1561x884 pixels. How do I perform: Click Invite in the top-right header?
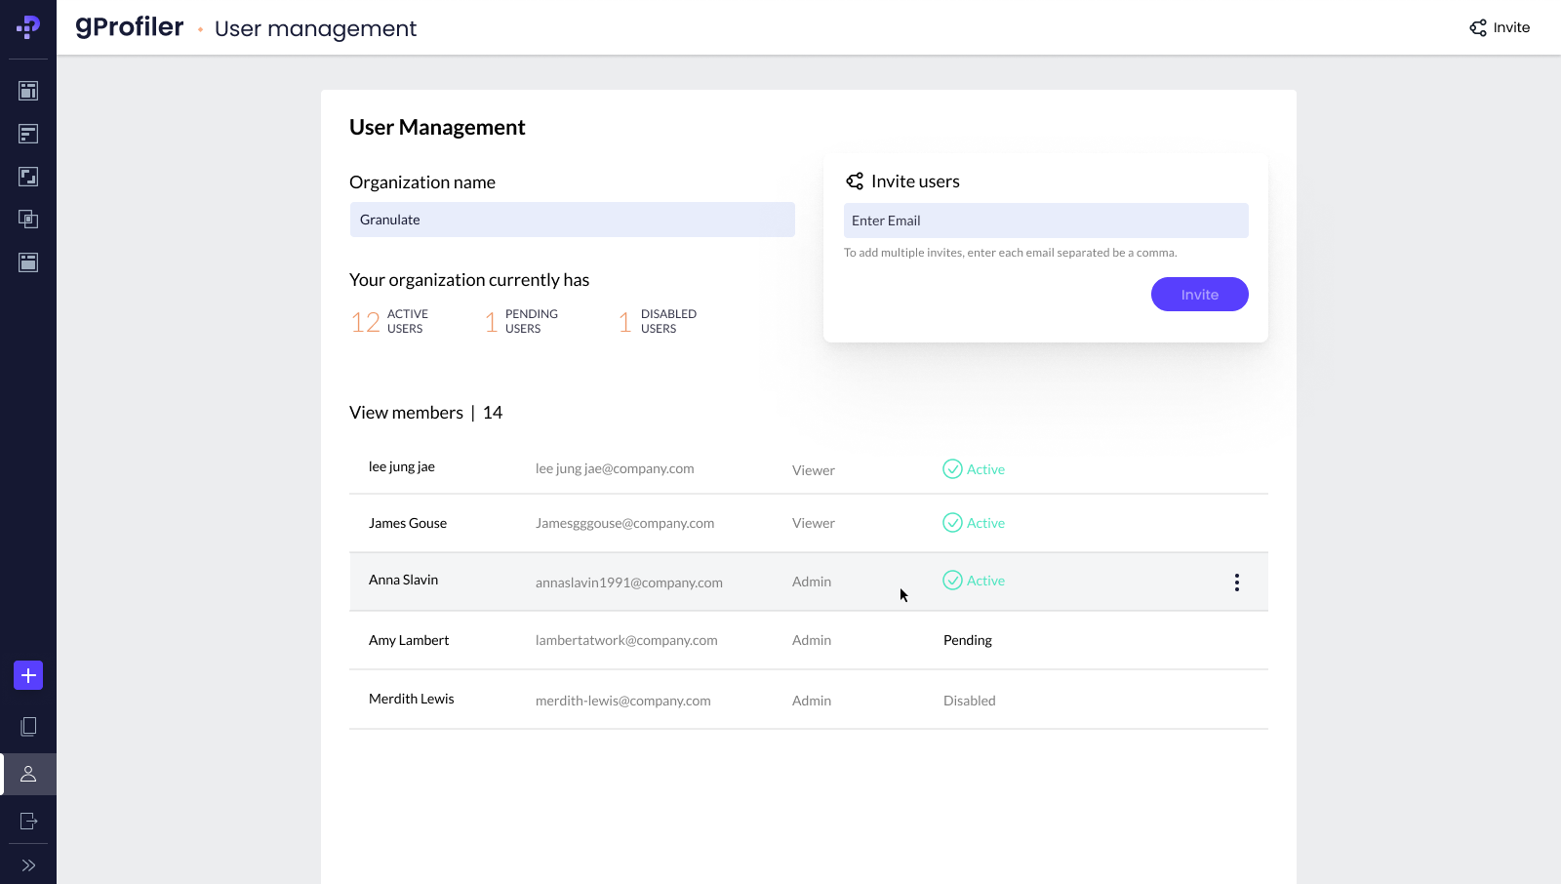(1500, 27)
